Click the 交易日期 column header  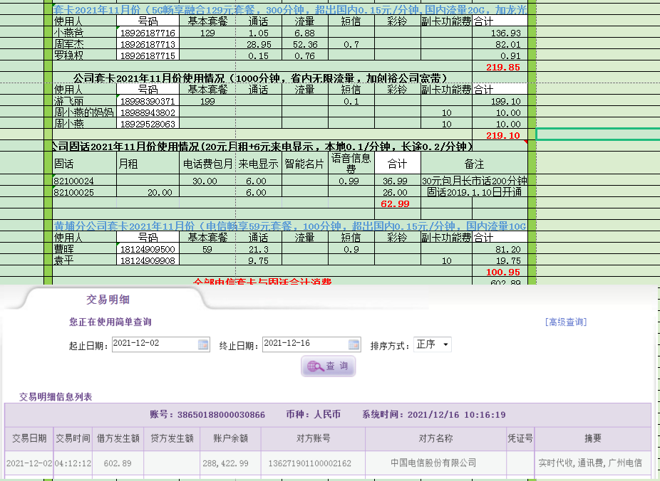[29, 439]
